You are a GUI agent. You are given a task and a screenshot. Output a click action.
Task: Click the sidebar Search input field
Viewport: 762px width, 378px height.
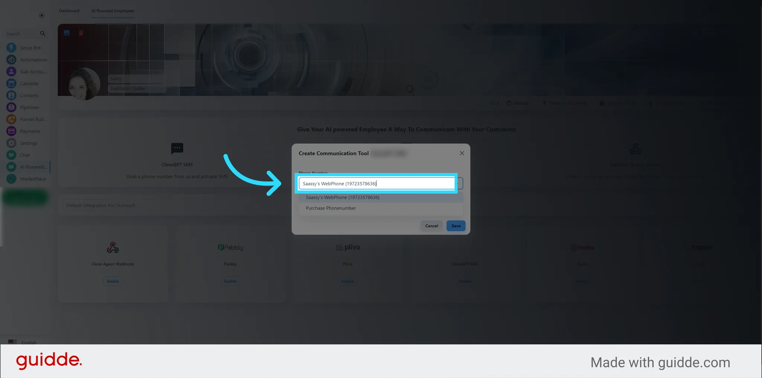[x=22, y=33]
